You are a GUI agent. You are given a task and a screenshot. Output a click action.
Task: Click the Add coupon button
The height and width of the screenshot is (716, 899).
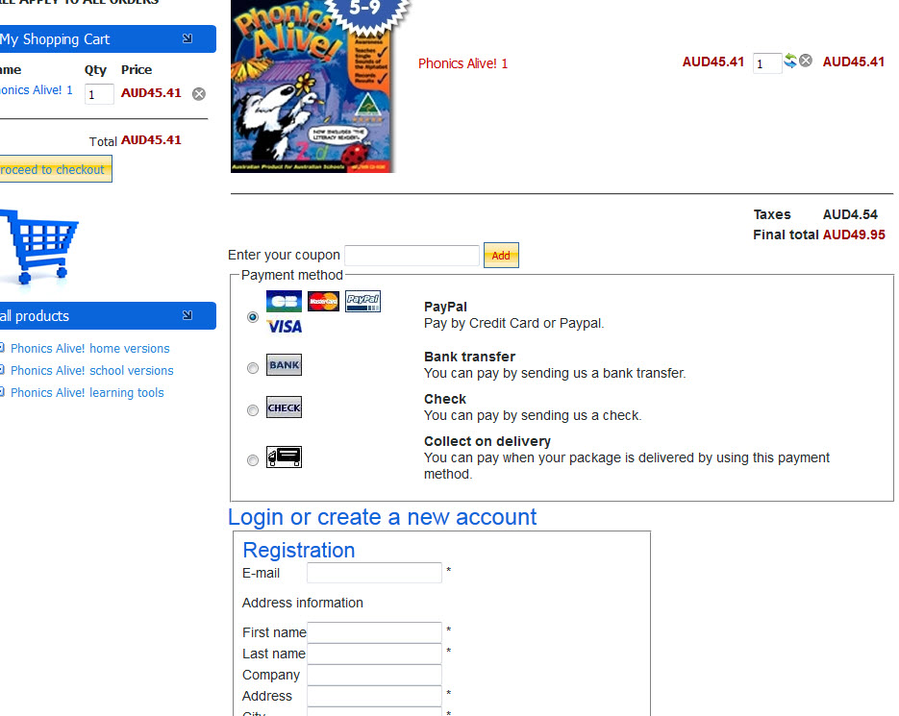point(501,255)
